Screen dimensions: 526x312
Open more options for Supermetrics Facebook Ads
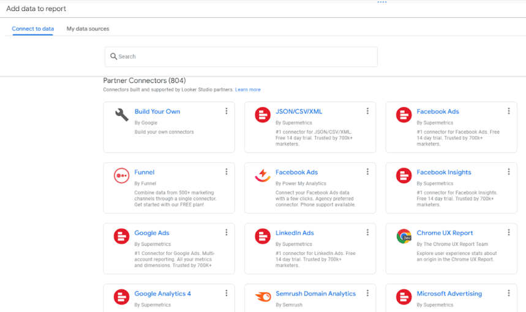pyautogui.click(x=509, y=111)
